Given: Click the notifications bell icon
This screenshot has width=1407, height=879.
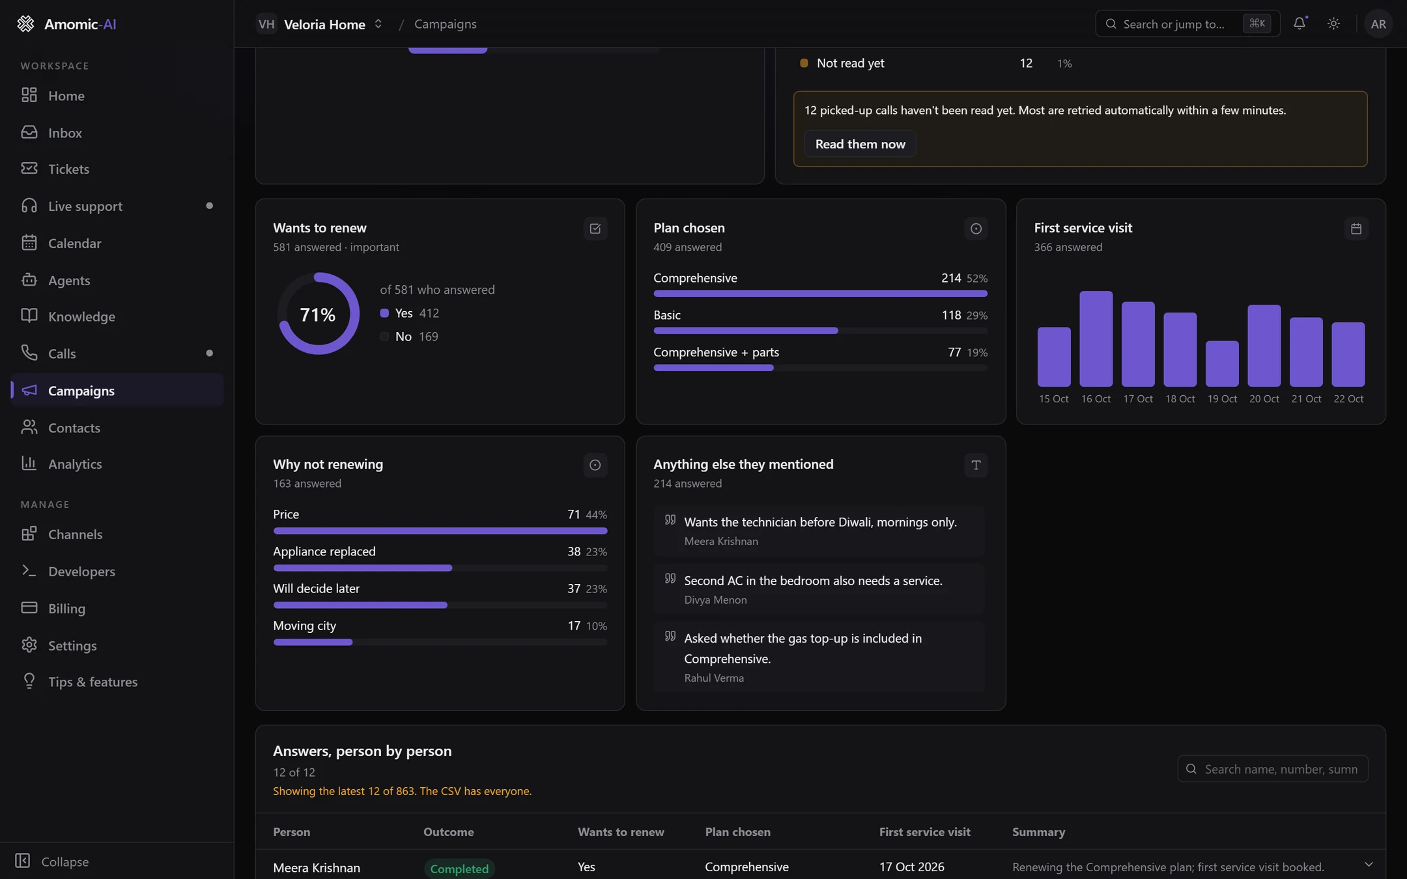Looking at the screenshot, I should point(1300,23).
